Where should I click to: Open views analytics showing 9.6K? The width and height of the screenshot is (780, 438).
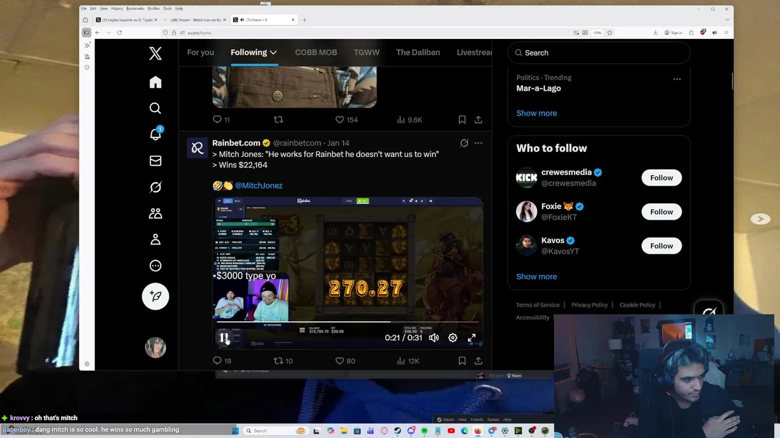(409, 120)
